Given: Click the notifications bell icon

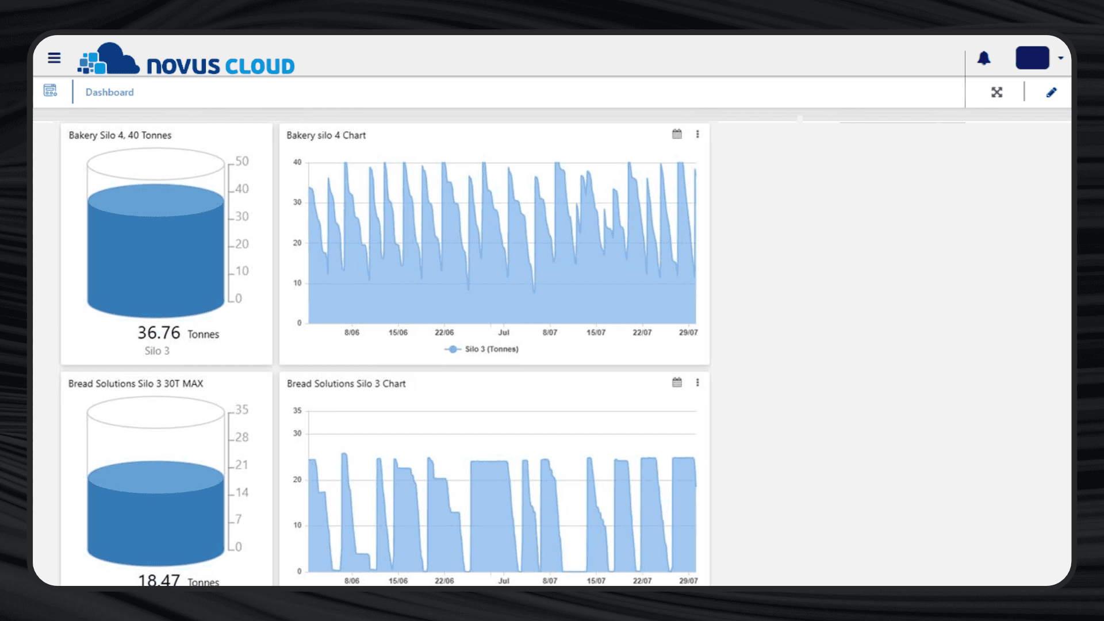Looking at the screenshot, I should point(984,58).
